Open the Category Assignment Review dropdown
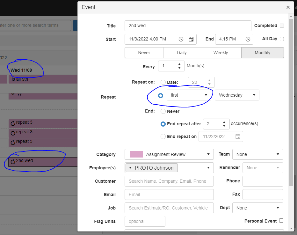 [169, 154]
